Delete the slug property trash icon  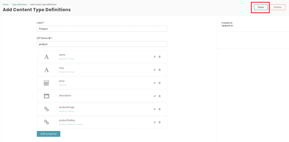click(x=160, y=70)
